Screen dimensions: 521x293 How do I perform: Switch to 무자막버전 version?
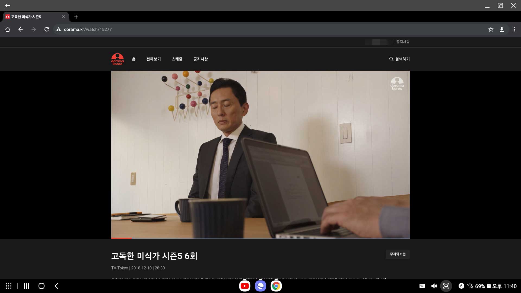pos(398,254)
